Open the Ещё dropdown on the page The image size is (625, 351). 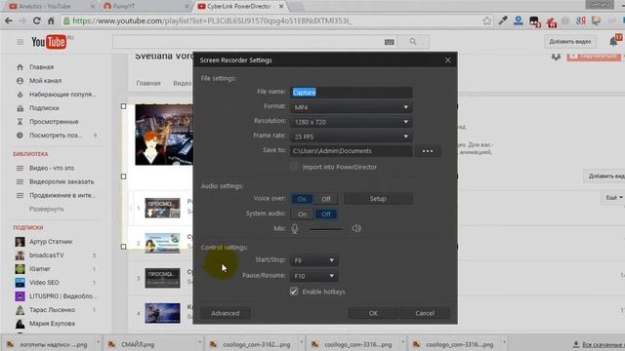[x=614, y=197]
